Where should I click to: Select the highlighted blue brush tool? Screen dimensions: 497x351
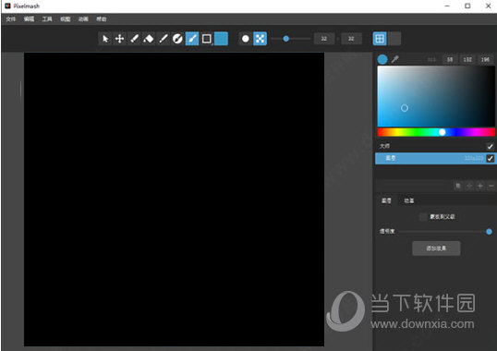[192, 39]
